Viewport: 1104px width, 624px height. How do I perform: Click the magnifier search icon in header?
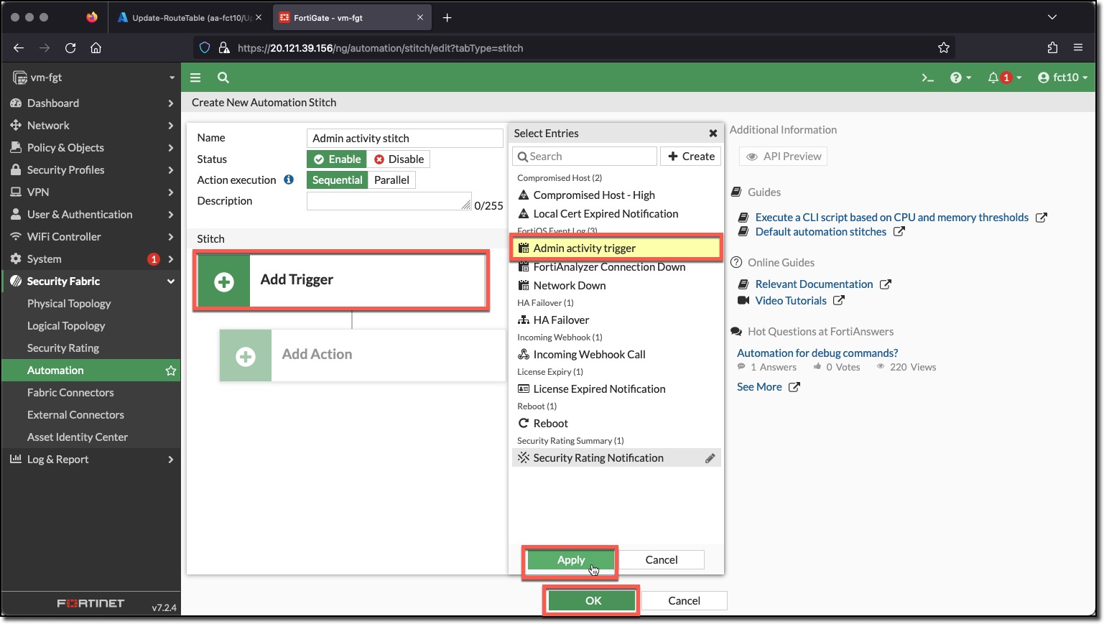(223, 78)
